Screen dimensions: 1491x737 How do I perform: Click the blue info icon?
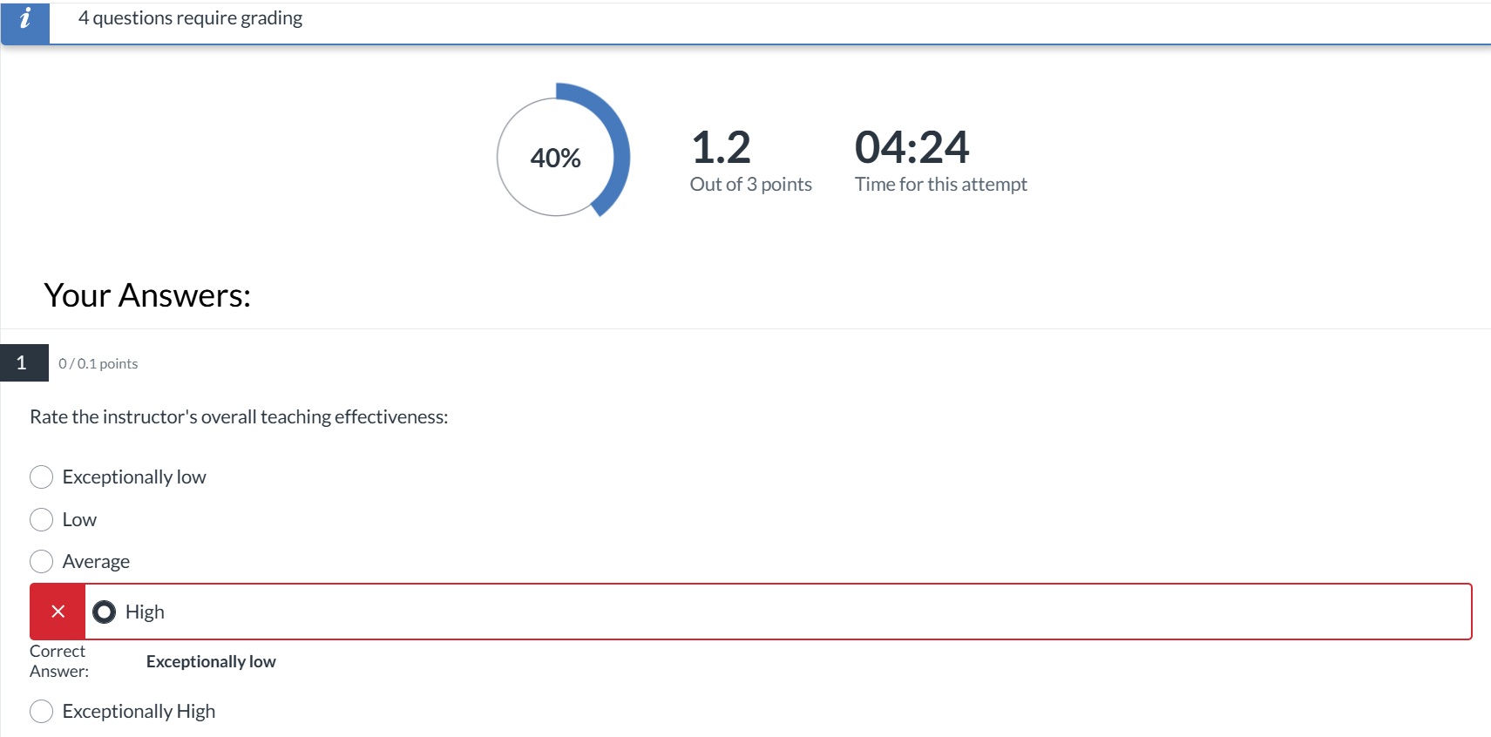coord(25,19)
